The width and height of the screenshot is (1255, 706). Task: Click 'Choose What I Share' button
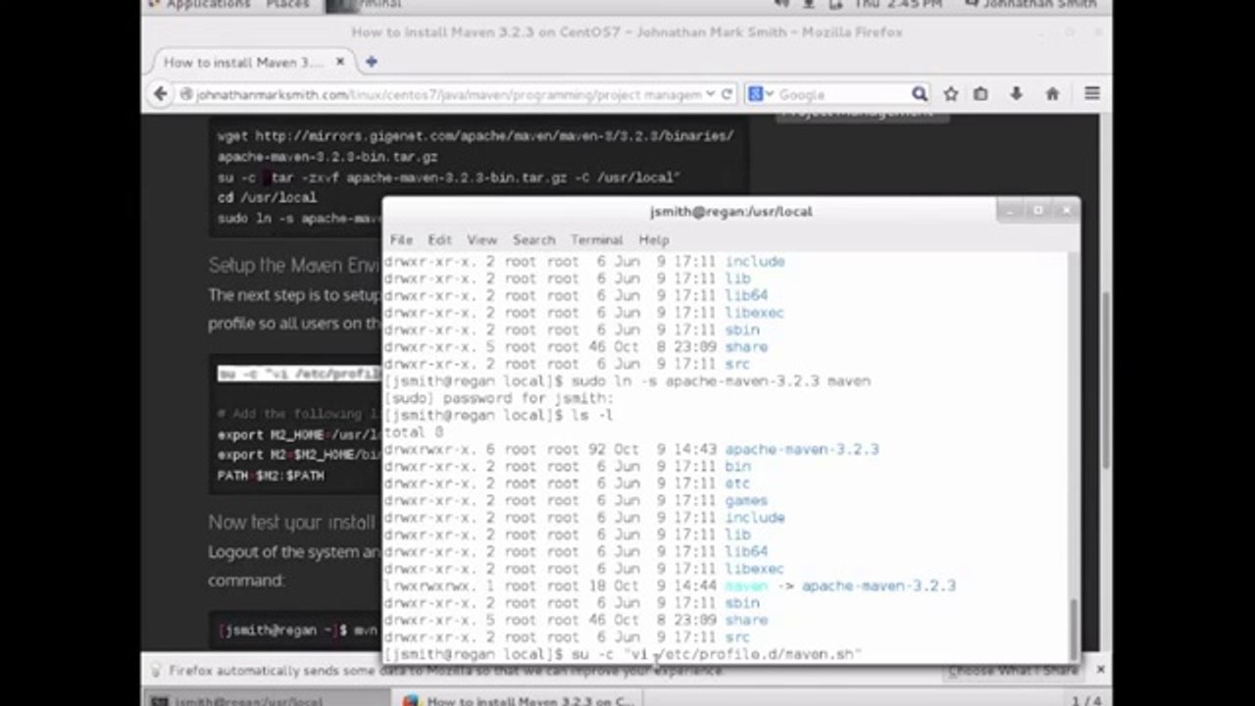point(1011,671)
